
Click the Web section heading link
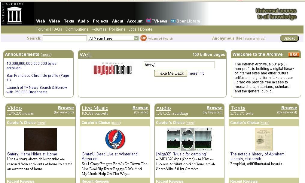click(86, 55)
